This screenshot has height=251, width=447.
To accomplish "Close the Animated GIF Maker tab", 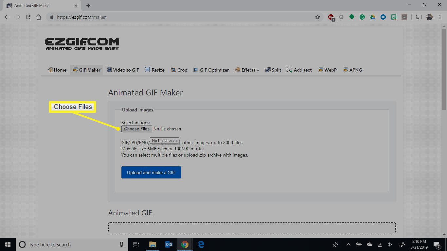I will pyautogui.click(x=76, y=6).
